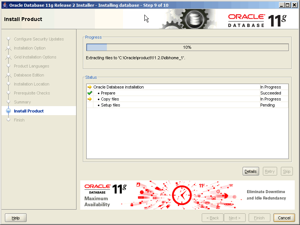The image size is (300, 225).
Task: Select the Prepare status row
Action: (x=187, y=93)
